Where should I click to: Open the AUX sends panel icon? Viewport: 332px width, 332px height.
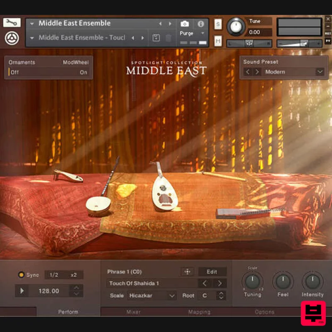pyautogui.click(x=328, y=33)
